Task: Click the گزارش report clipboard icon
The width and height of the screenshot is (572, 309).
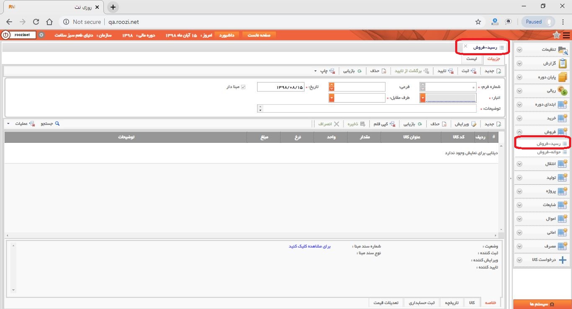Action: pos(563,64)
